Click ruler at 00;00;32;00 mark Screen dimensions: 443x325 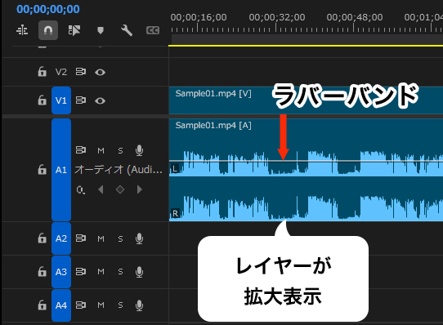click(x=276, y=28)
